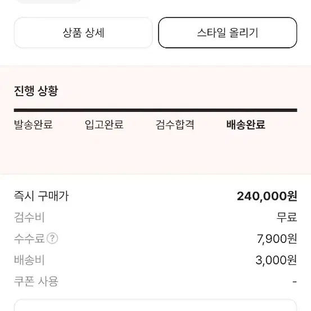Click the 즉시 구매가 label
311x311 pixels.
tap(41, 196)
